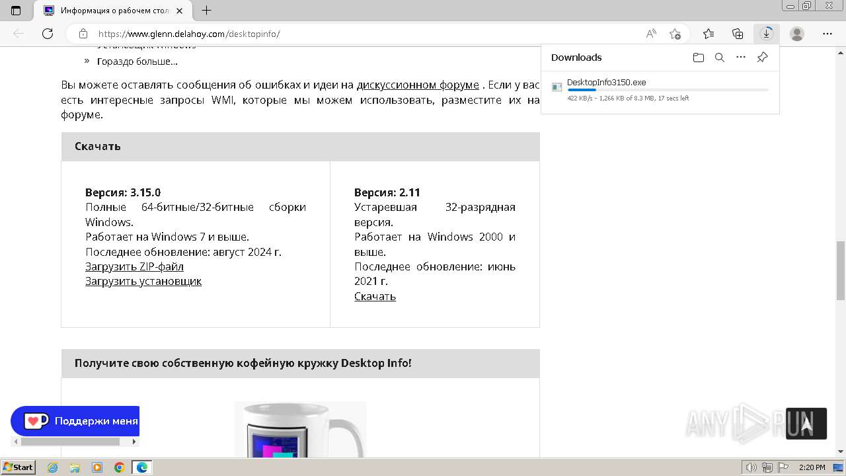The image size is (846, 476).
Task: Open the tab actions menu icon
Action: (16, 11)
